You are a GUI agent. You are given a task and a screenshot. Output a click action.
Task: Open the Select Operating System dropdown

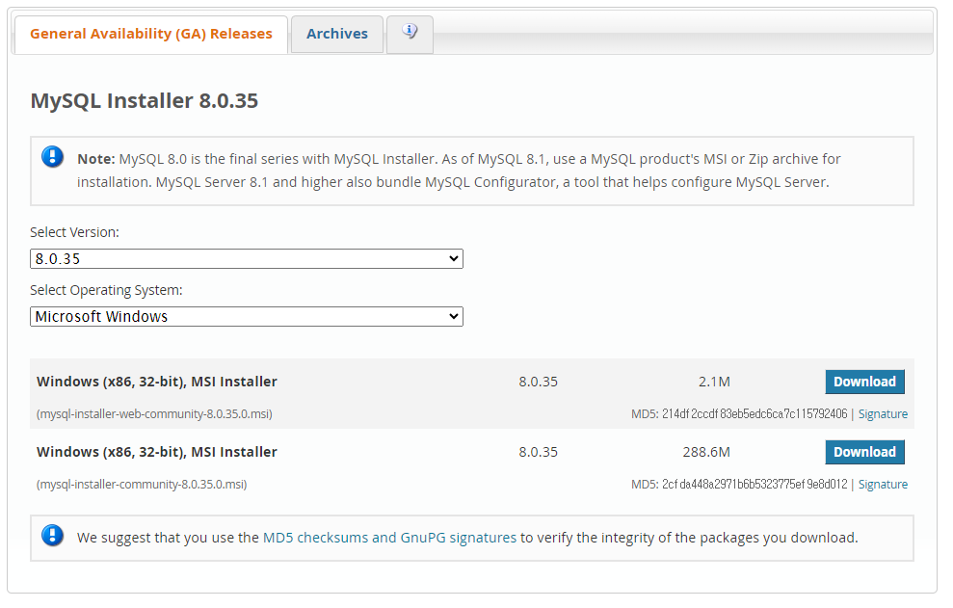(x=246, y=317)
